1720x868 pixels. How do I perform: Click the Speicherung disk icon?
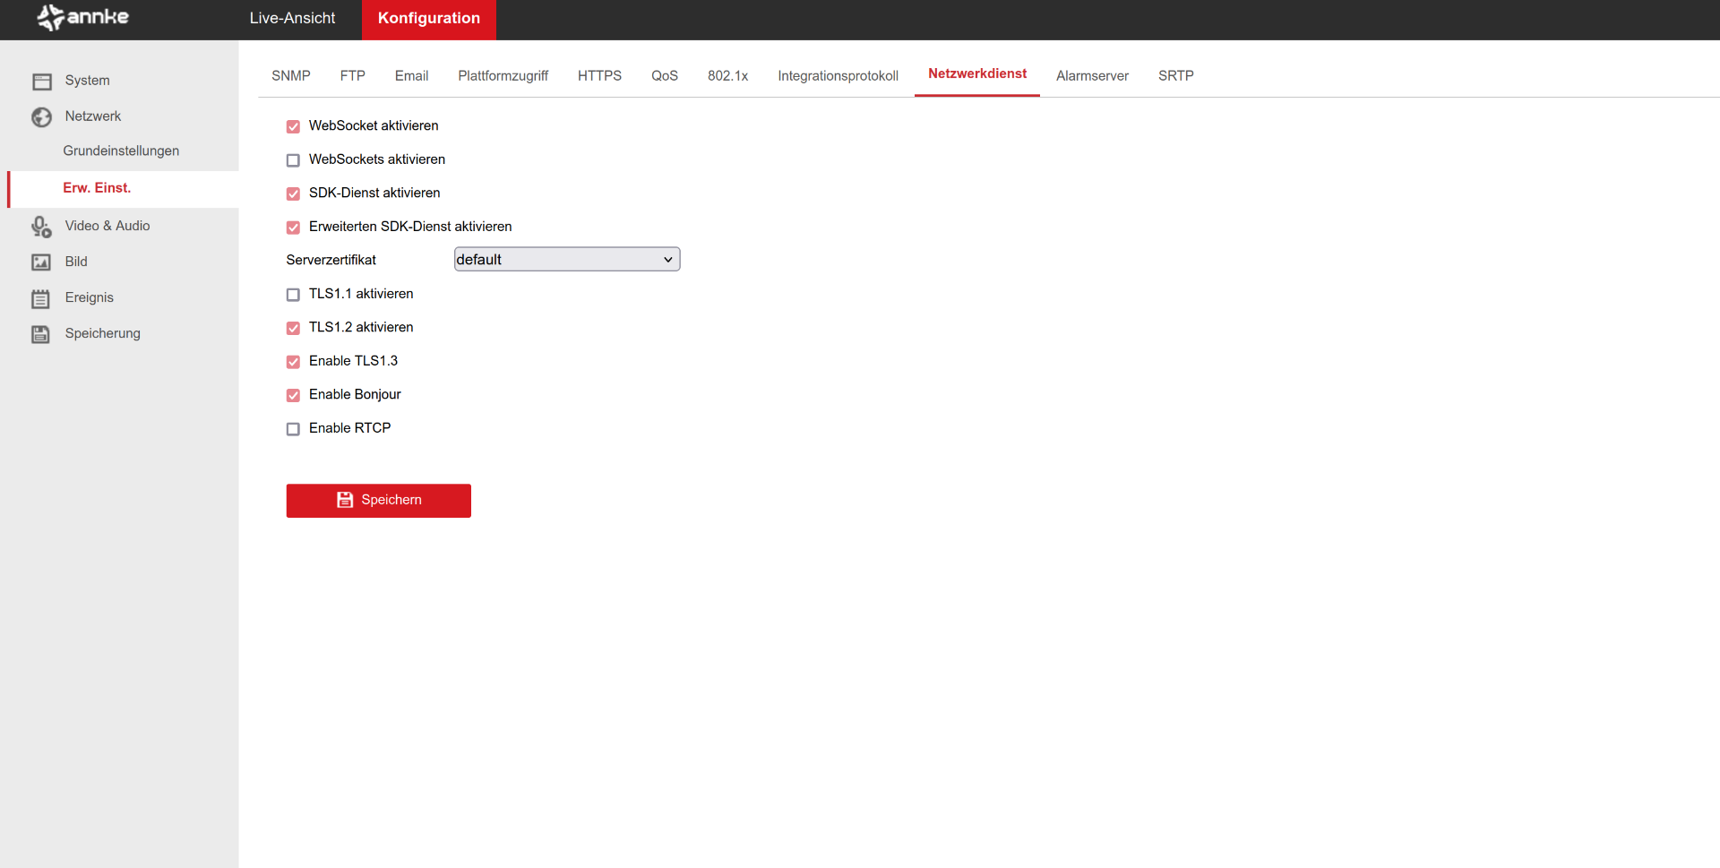pos(41,334)
